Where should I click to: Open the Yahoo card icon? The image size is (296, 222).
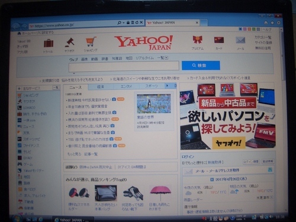tap(219, 40)
